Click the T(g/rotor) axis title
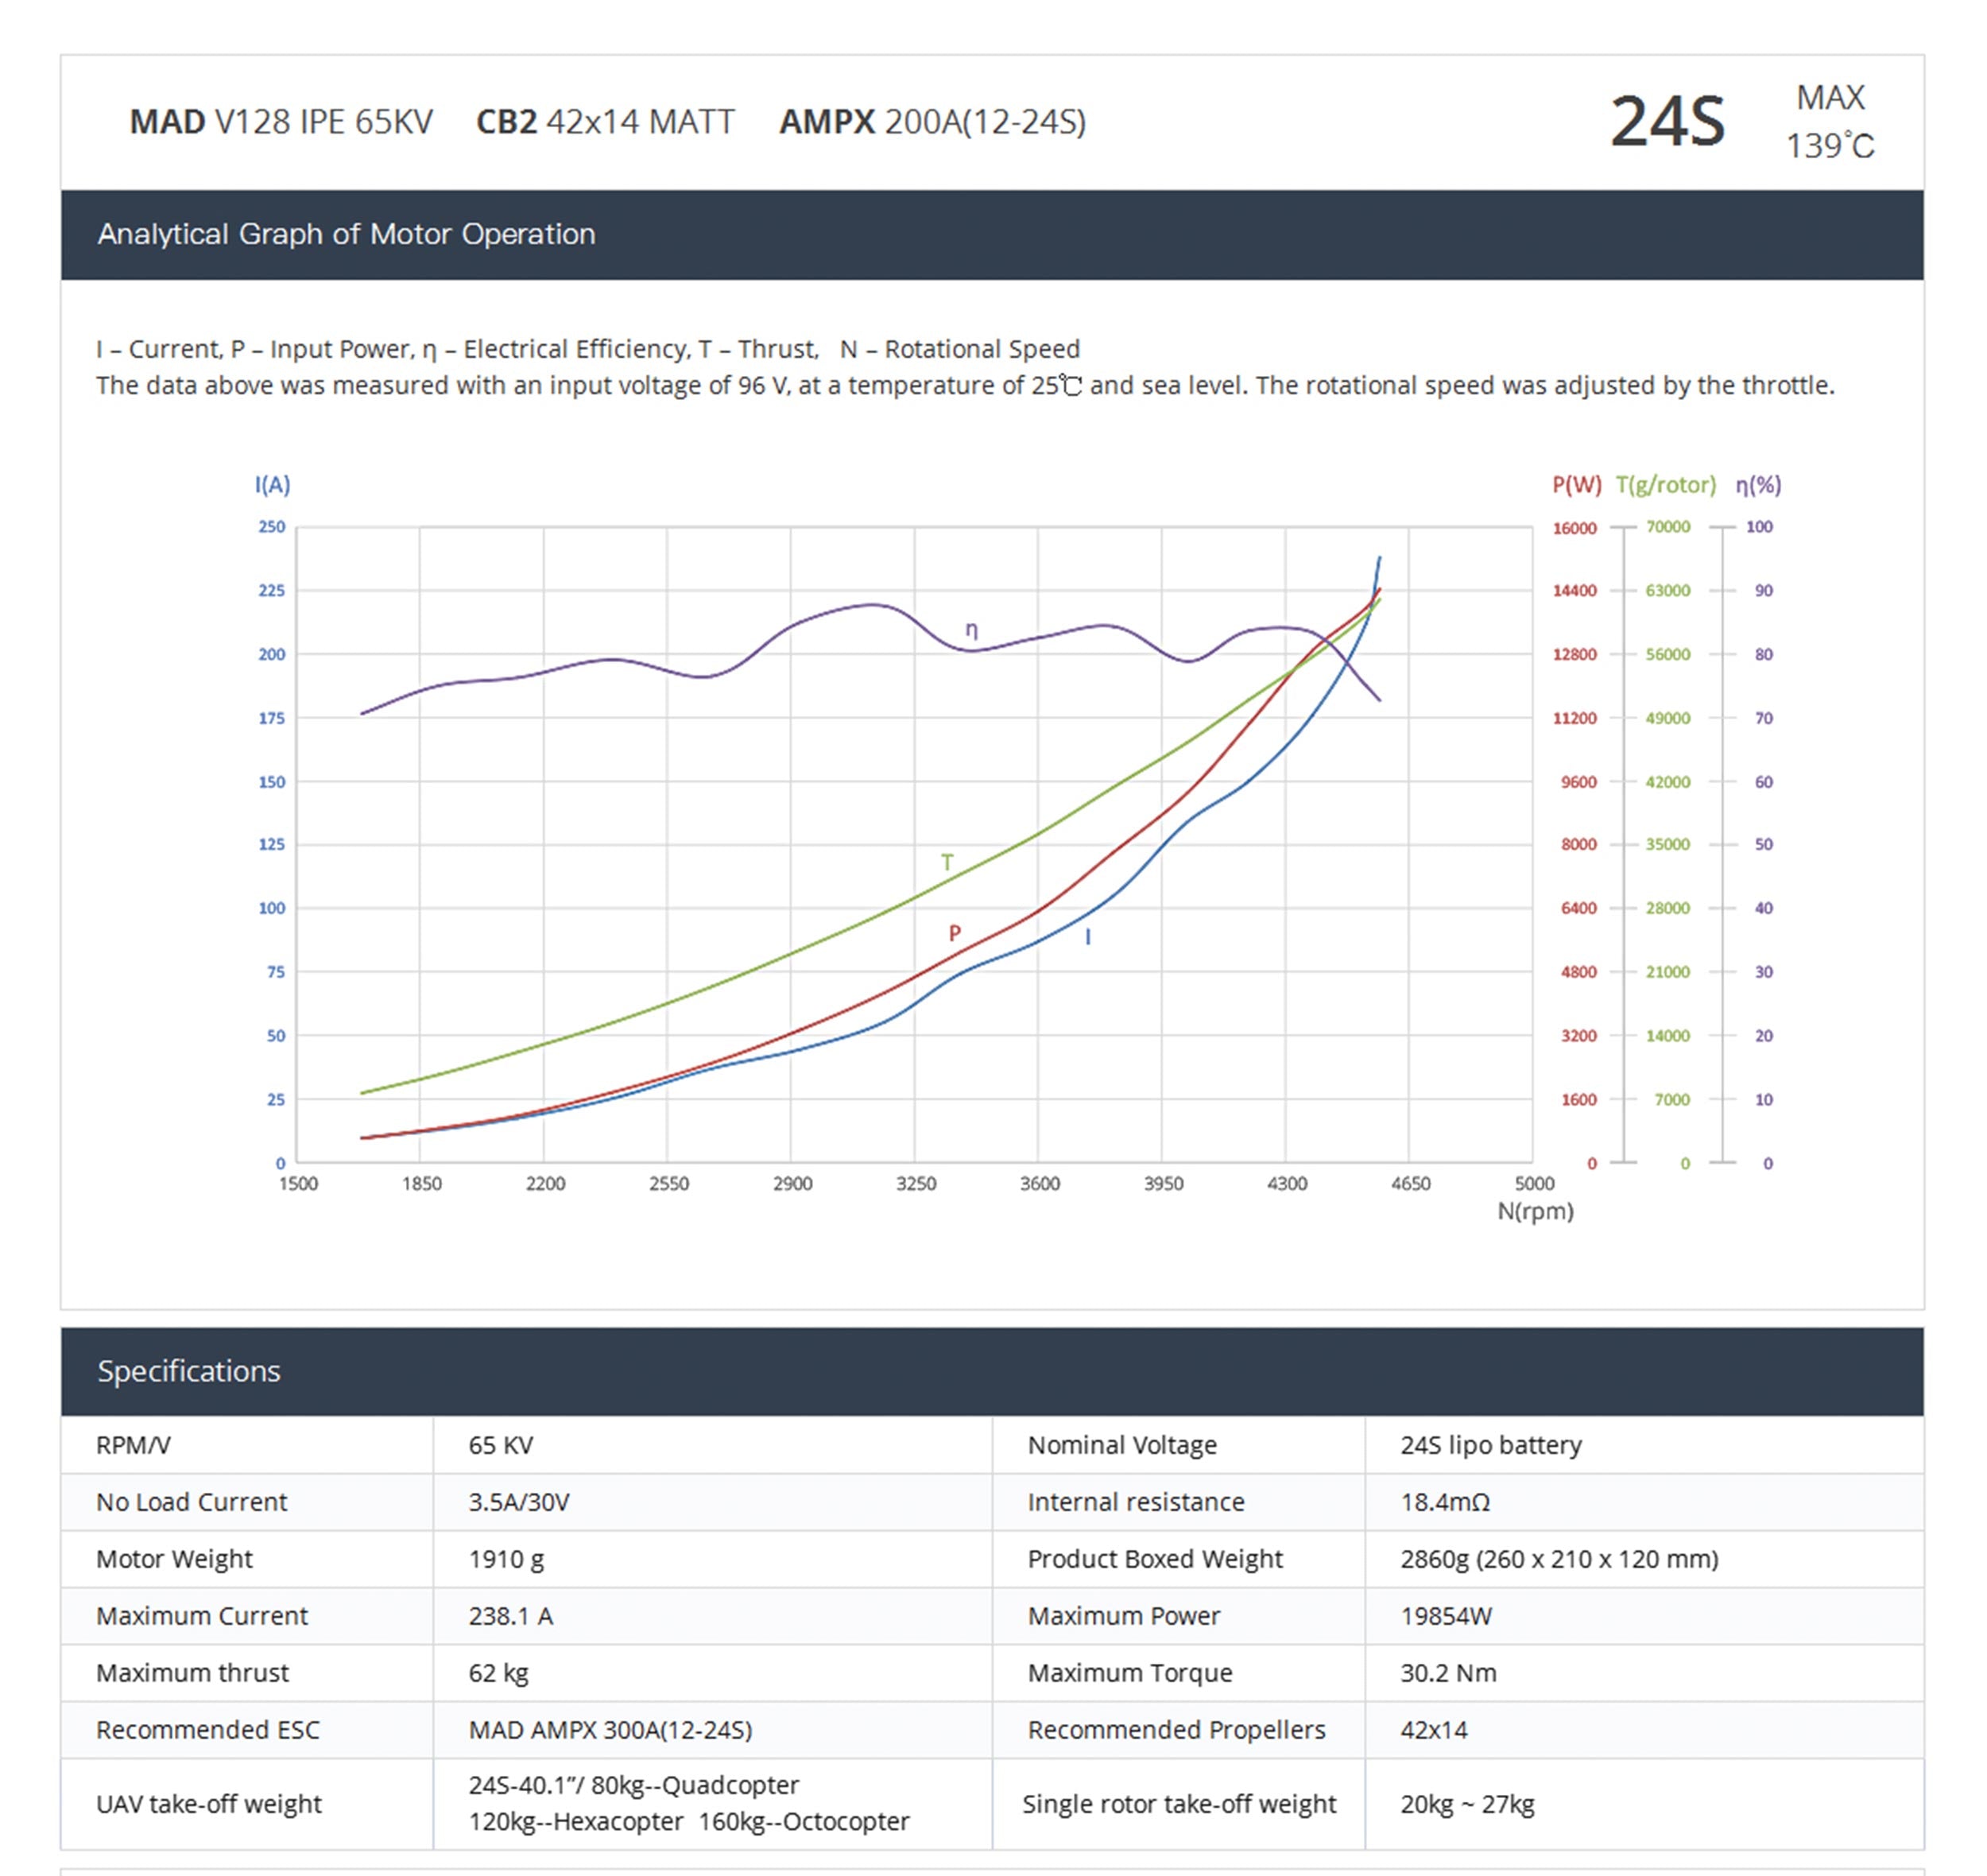Screen dimensions: 1987x1876 (1665, 485)
